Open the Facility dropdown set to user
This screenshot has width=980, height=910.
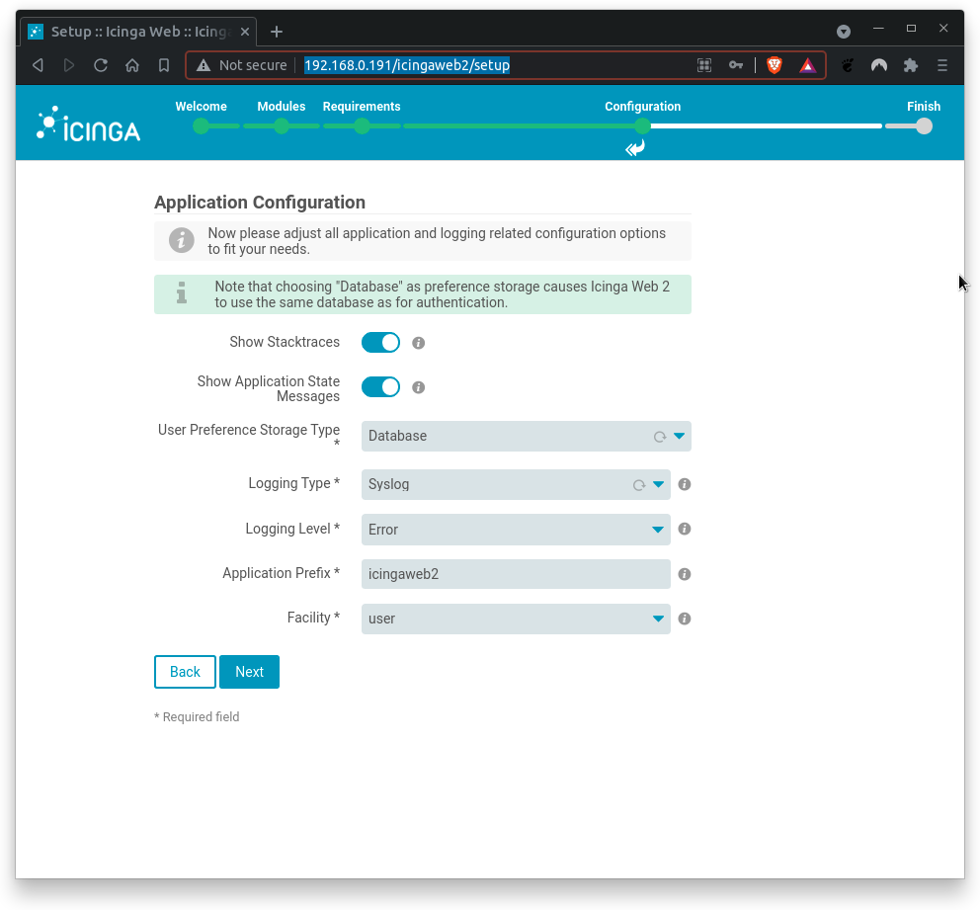click(656, 619)
